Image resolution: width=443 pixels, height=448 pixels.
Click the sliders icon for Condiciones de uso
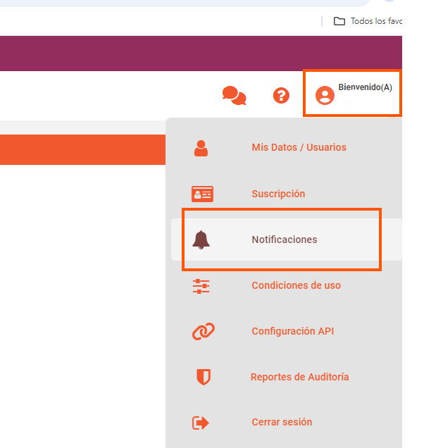pyautogui.click(x=201, y=286)
